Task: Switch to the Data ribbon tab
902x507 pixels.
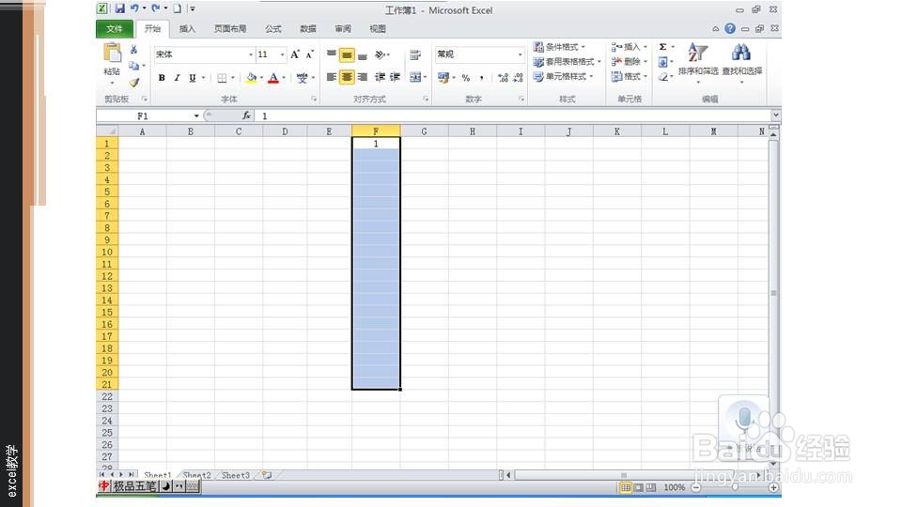Action: click(x=308, y=29)
